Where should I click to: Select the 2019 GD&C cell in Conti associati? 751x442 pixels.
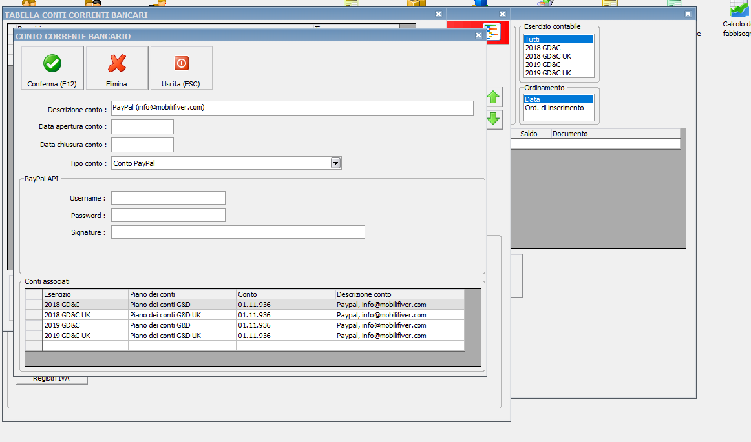point(85,325)
